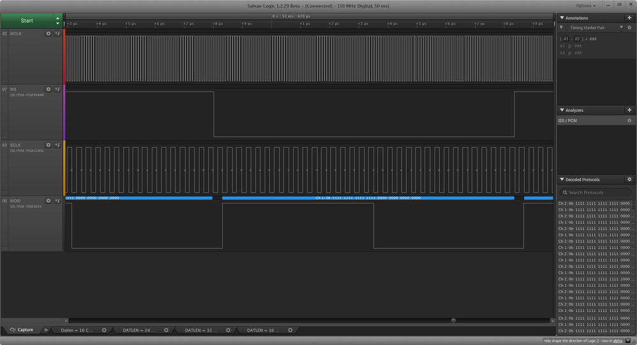The height and width of the screenshot is (345, 637).
Task: Set trigger on the MOSI channel
Action: coord(57,201)
